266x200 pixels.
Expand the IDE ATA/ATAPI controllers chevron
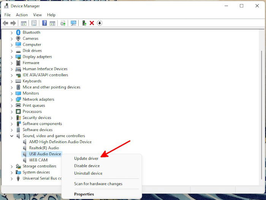(x=11, y=75)
